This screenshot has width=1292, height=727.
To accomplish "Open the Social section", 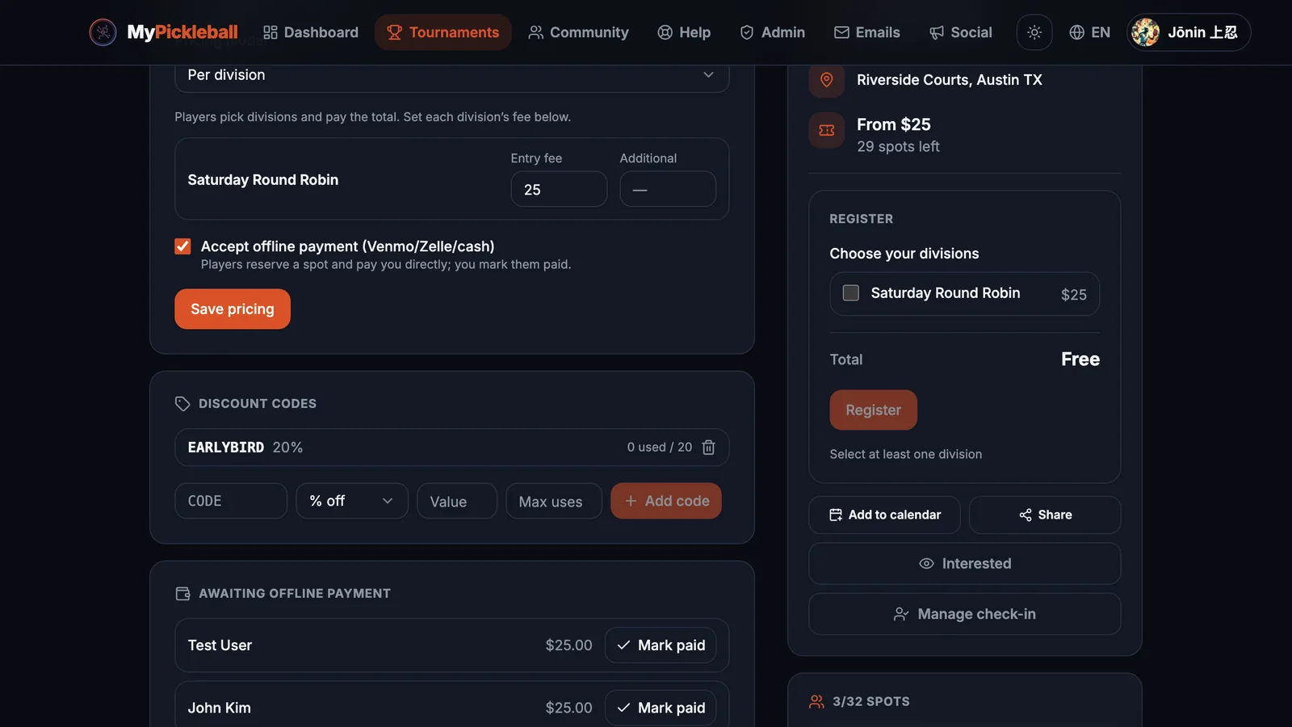I will (x=961, y=32).
